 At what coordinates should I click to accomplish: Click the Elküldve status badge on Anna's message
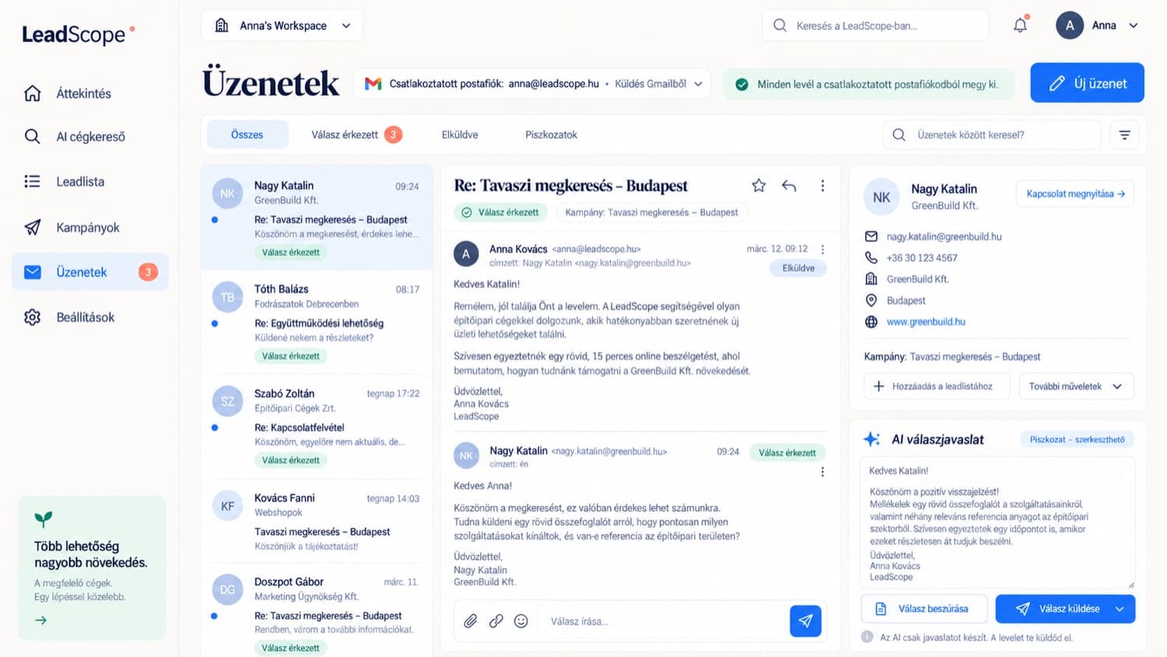tap(798, 268)
